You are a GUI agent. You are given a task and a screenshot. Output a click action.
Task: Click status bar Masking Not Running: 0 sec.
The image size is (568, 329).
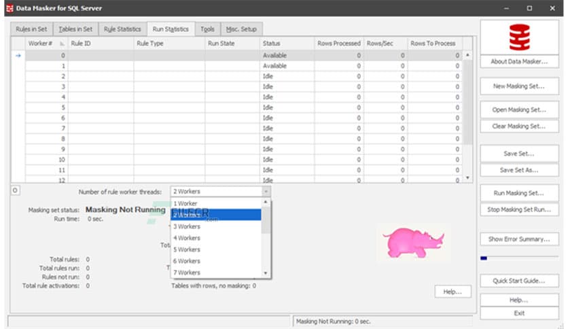(334, 322)
